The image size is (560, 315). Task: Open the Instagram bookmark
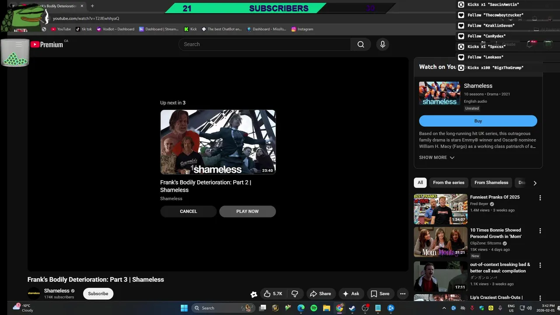302,29
